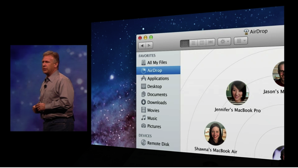Zoom the Finder window with green button
Screen dimensions: 298x168
coord(151,37)
